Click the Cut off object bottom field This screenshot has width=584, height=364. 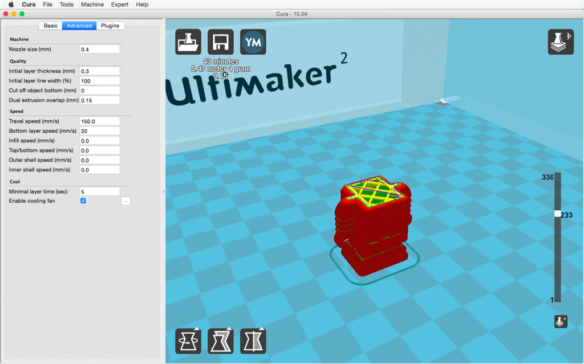point(100,91)
